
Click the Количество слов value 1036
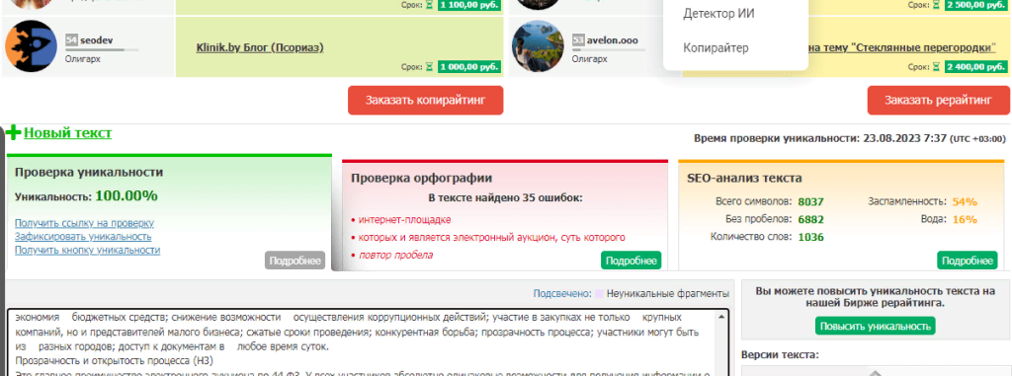pyautogui.click(x=810, y=237)
